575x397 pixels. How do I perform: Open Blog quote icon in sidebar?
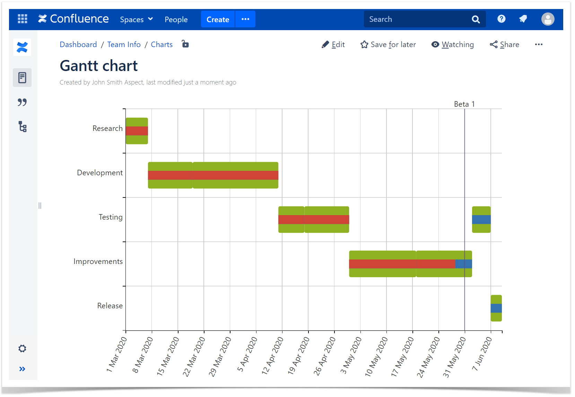coord(22,102)
